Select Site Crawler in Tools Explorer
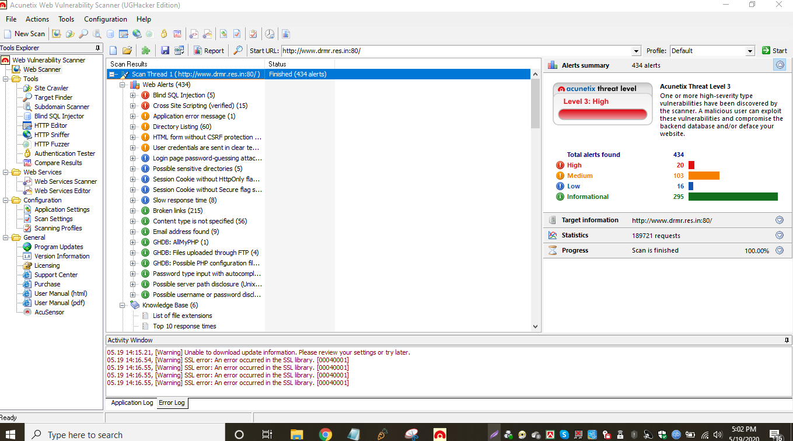Viewport: 793px width, 441px height. pos(51,88)
